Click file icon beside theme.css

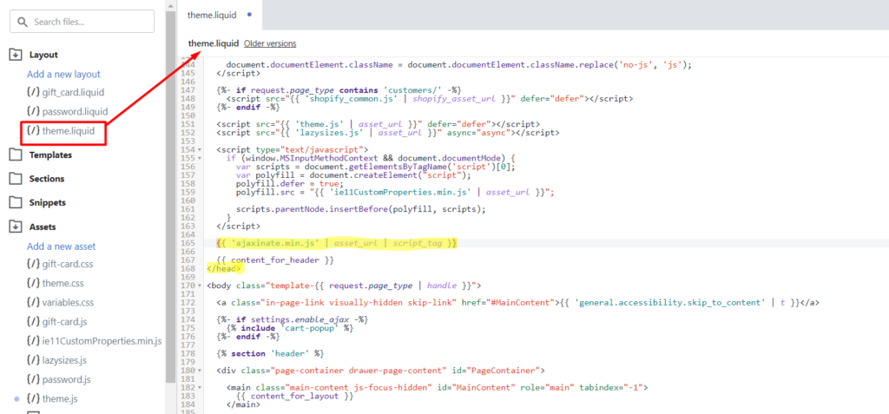[33, 283]
